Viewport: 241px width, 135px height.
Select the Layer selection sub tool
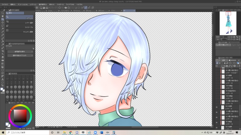point(20,22)
